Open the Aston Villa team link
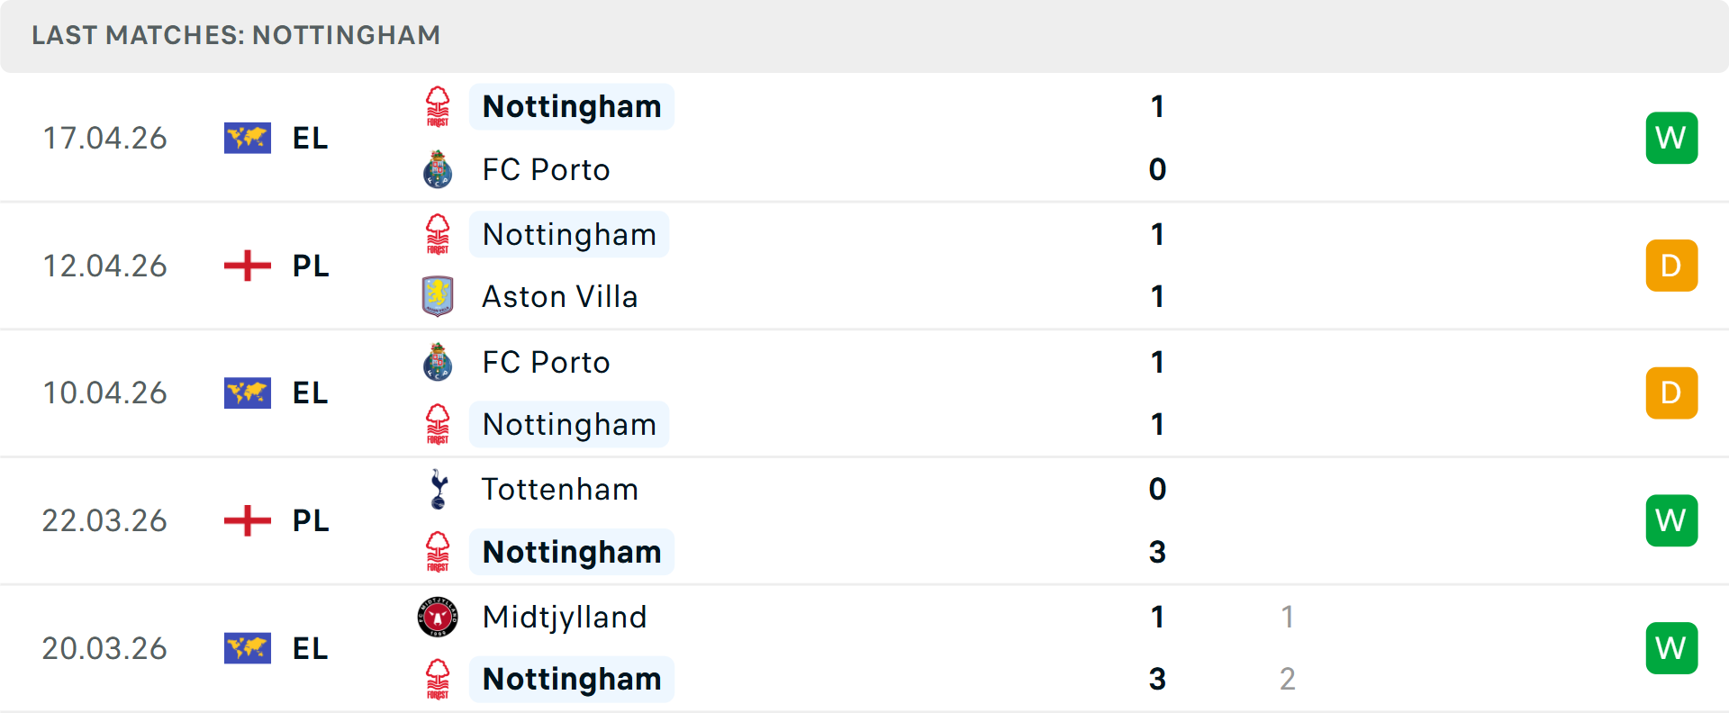This screenshot has height=713, width=1729. click(559, 296)
